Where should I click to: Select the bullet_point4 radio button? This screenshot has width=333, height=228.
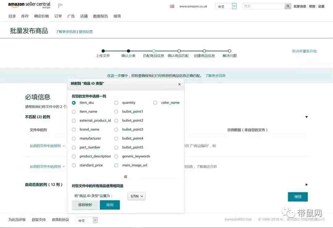(116, 138)
